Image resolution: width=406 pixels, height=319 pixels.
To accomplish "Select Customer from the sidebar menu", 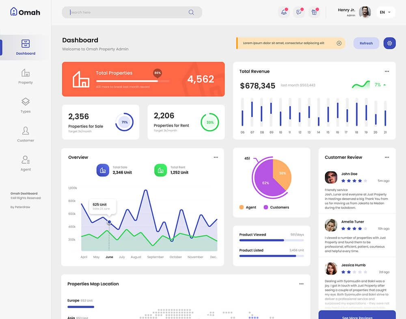I will click(x=25, y=134).
